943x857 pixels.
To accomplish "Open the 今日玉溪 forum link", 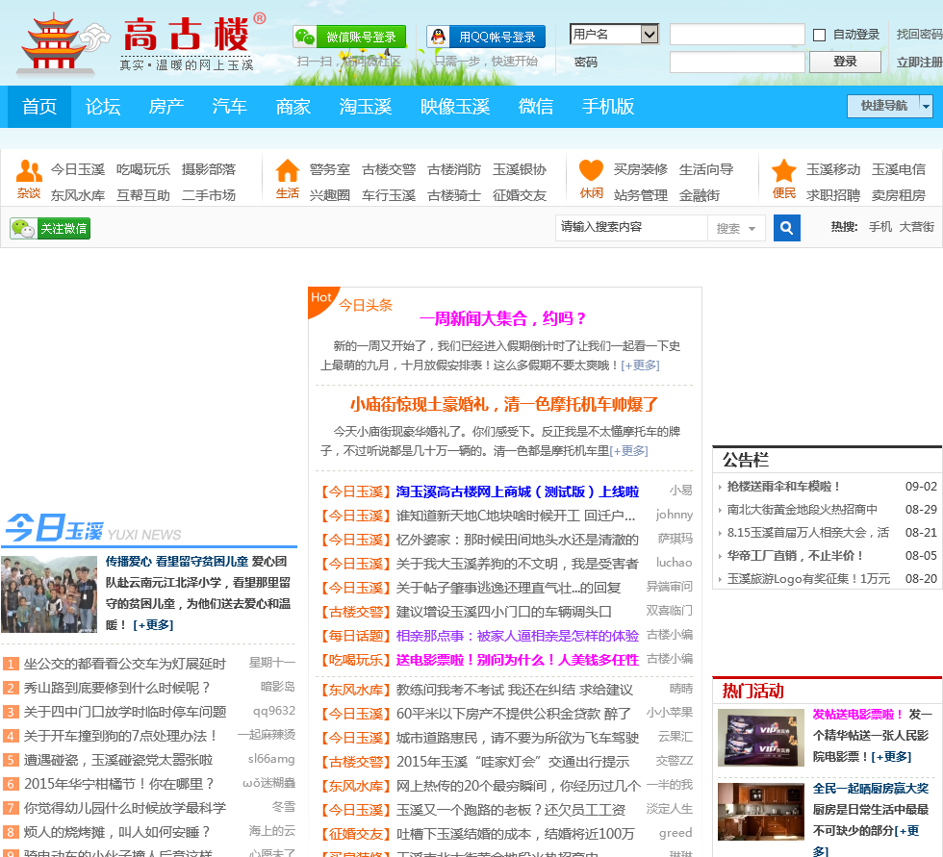I will (x=78, y=169).
